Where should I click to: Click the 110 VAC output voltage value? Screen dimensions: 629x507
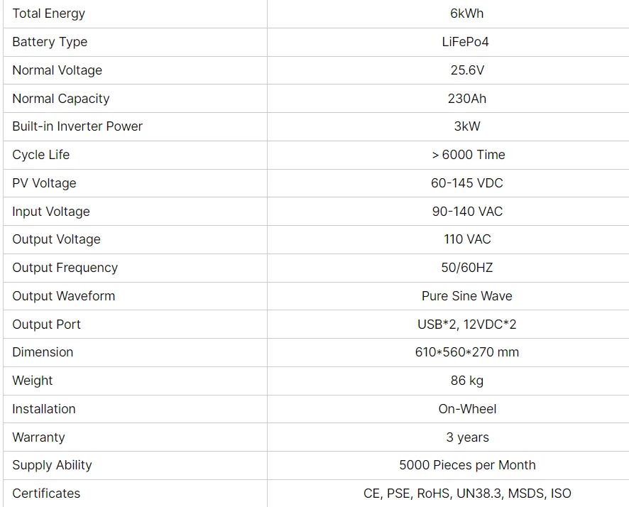(x=467, y=239)
